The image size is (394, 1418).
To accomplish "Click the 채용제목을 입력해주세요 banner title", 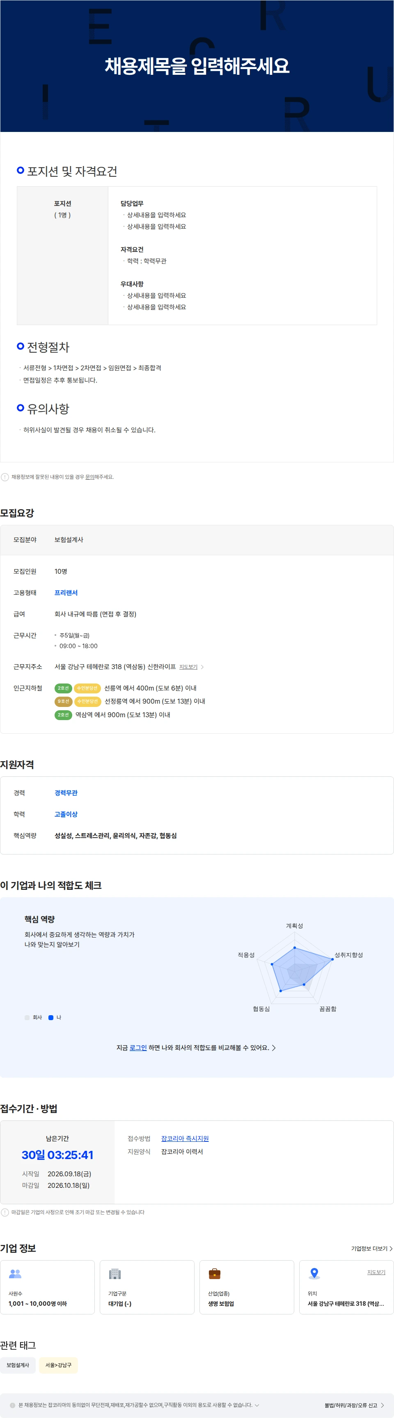I will pyautogui.click(x=197, y=66).
